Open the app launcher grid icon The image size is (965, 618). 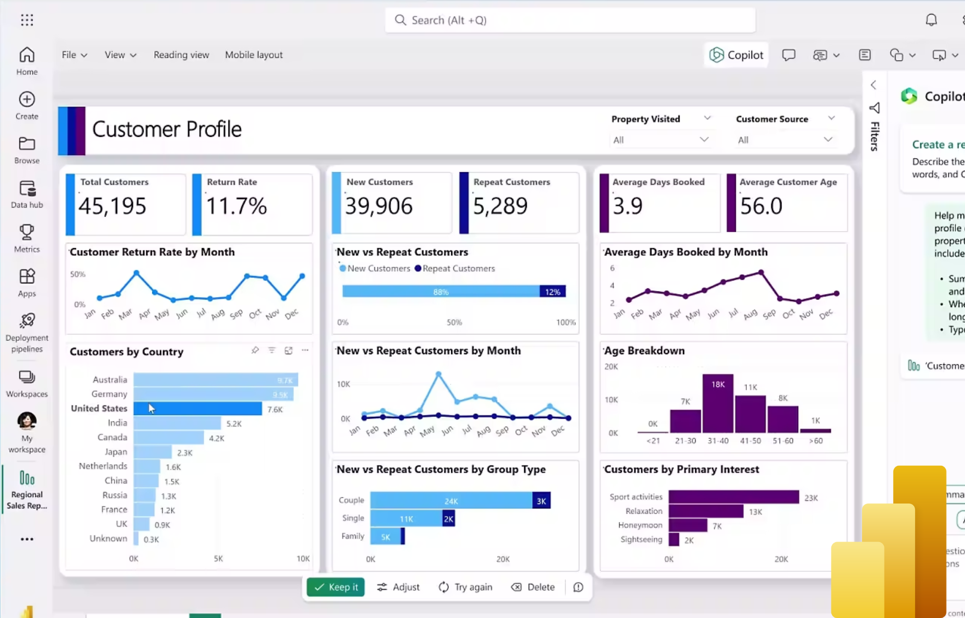pyautogui.click(x=27, y=20)
